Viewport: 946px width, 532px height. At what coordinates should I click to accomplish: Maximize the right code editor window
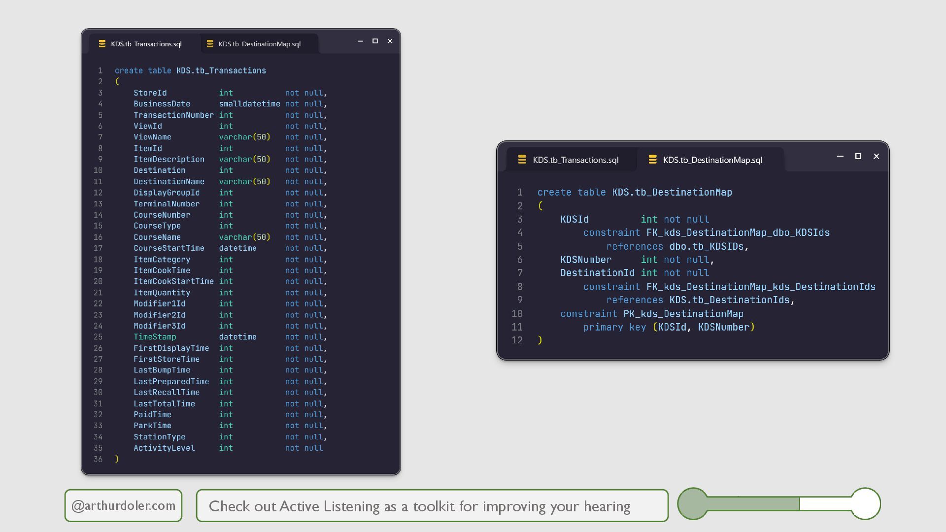coord(858,156)
